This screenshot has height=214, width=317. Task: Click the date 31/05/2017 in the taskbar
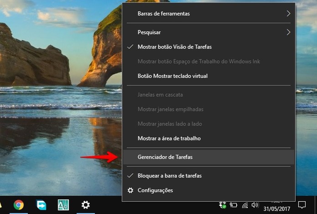tap(277, 209)
